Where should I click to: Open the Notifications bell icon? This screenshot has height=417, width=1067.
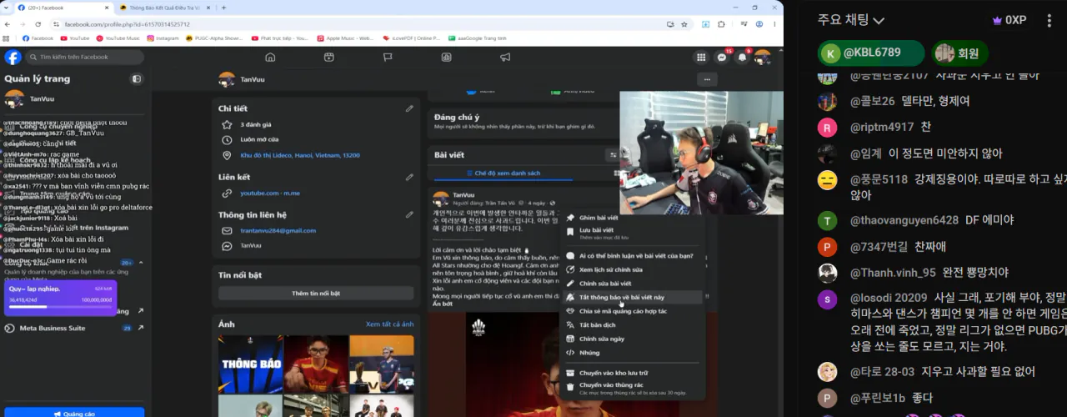click(743, 58)
